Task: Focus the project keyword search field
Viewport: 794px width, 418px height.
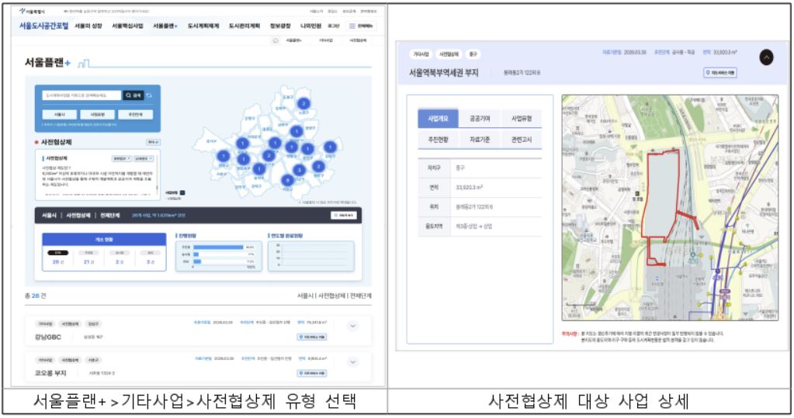Action: 82,95
